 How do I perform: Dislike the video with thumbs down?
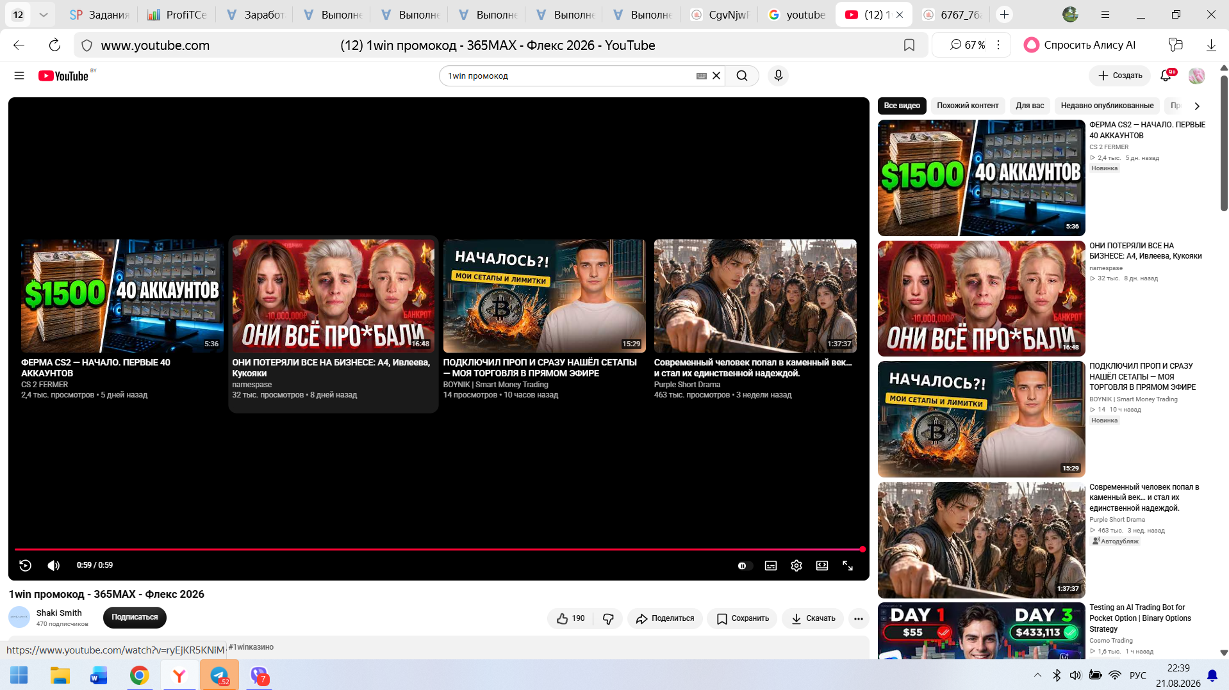point(608,618)
